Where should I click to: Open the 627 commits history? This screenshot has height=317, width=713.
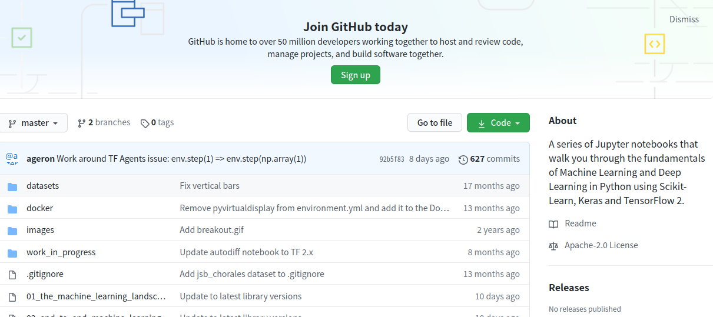[489, 159]
